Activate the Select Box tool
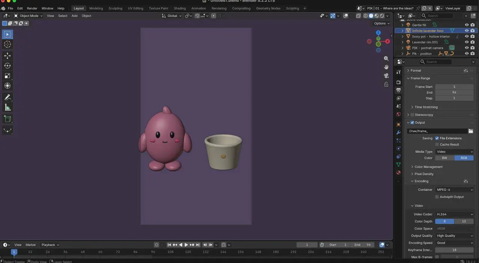The width and height of the screenshot is (479, 263). (7, 34)
